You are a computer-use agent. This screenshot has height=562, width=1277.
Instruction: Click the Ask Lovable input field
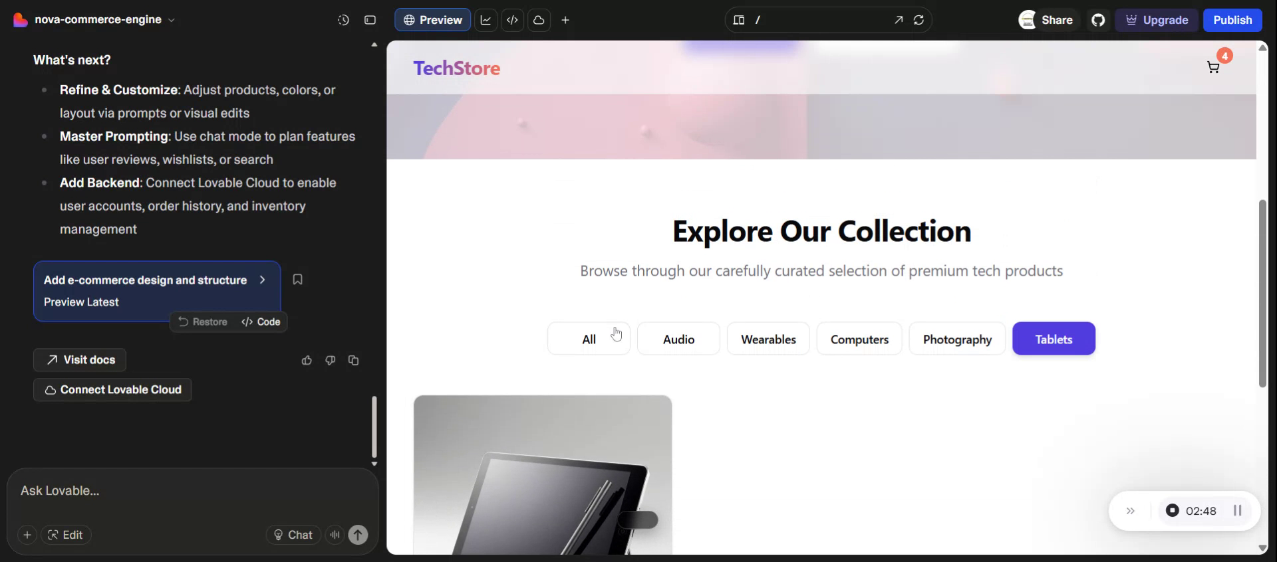192,491
